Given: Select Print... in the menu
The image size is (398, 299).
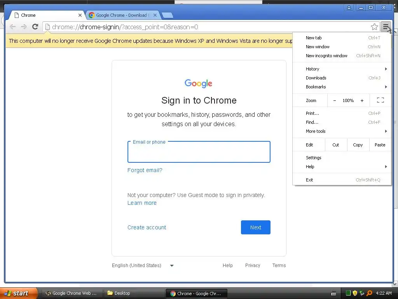Looking at the screenshot, I should click(x=342, y=113).
